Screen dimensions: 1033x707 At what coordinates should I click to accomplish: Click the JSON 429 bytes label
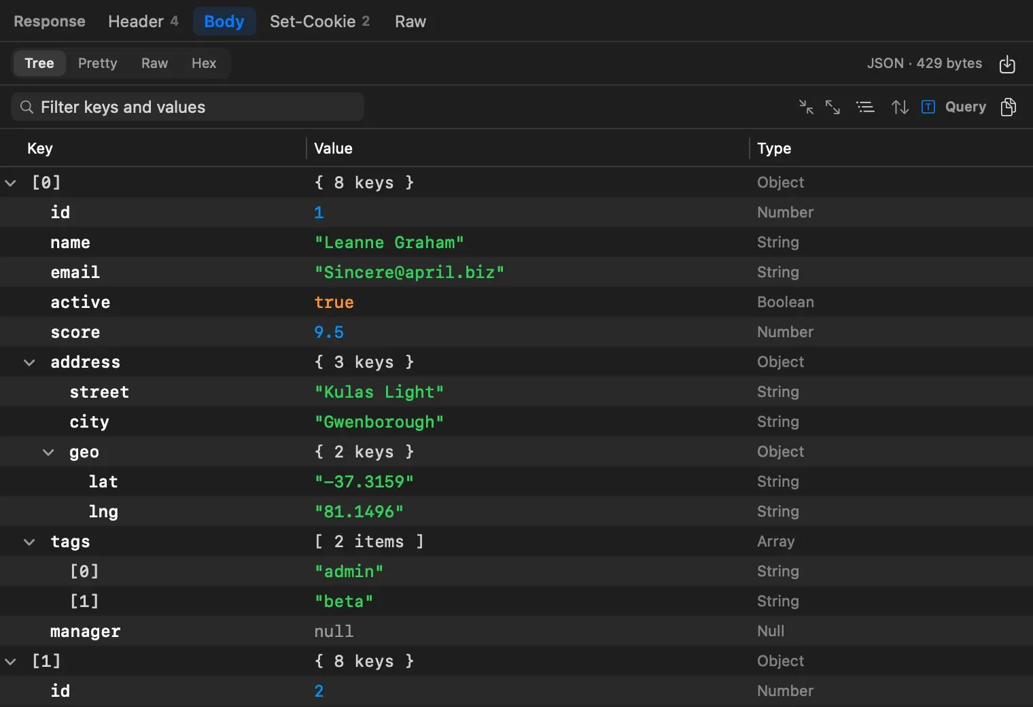pyautogui.click(x=924, y=63)
